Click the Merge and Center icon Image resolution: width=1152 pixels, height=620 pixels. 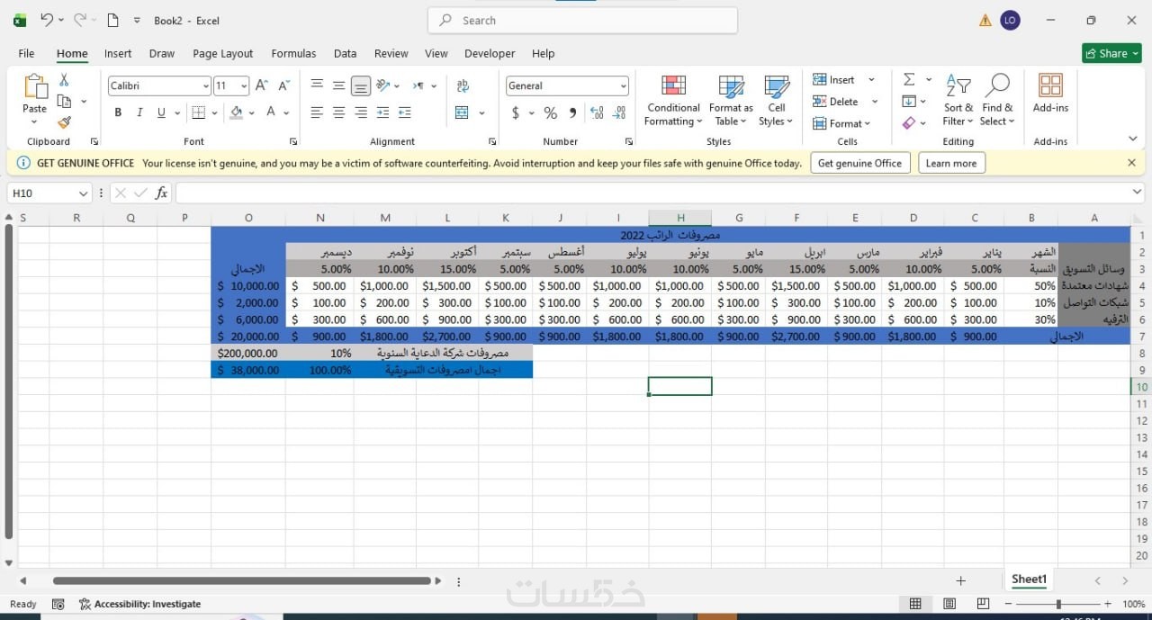(x=462, y=112)
